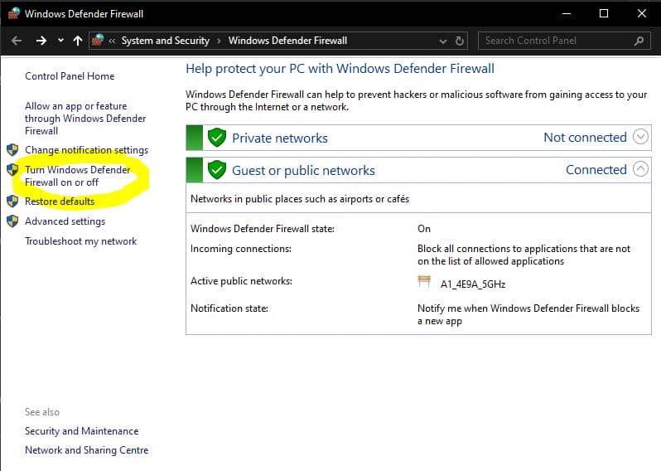
Task: Click green shield icon for Private networks
Action: tap(217, 138)
